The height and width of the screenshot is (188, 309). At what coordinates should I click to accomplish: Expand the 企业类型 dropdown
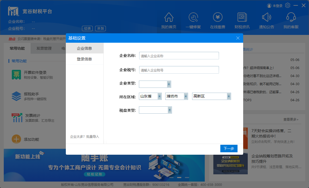pyautogui.click(x=169, y=84)
